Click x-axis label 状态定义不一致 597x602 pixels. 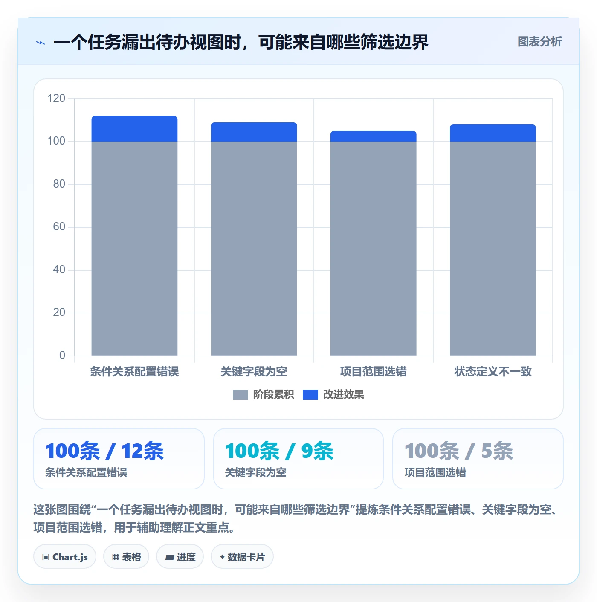click(493, 372)
